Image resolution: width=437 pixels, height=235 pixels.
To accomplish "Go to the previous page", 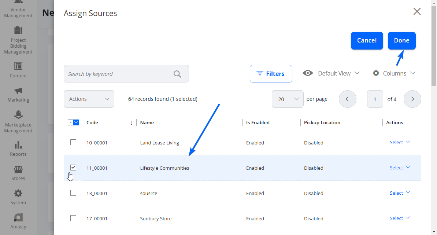I will [348, 99].
